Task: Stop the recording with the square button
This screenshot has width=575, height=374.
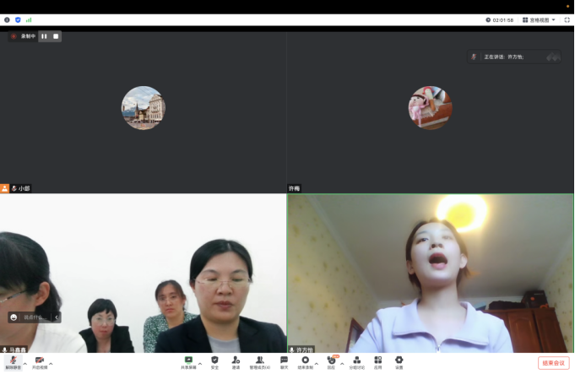Action: tap(56, 36)
